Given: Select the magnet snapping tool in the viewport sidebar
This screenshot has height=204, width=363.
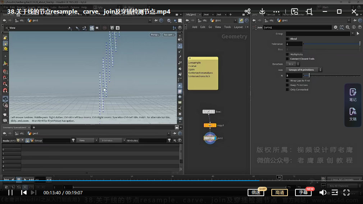Looking at the screenshot, I should pyautogui.click(x=5, y=90).
